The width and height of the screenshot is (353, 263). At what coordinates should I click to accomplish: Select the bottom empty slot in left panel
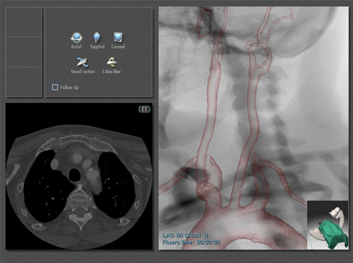24,82
